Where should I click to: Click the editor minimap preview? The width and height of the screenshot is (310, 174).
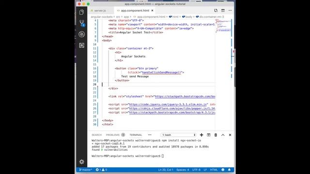click(223, 26)
